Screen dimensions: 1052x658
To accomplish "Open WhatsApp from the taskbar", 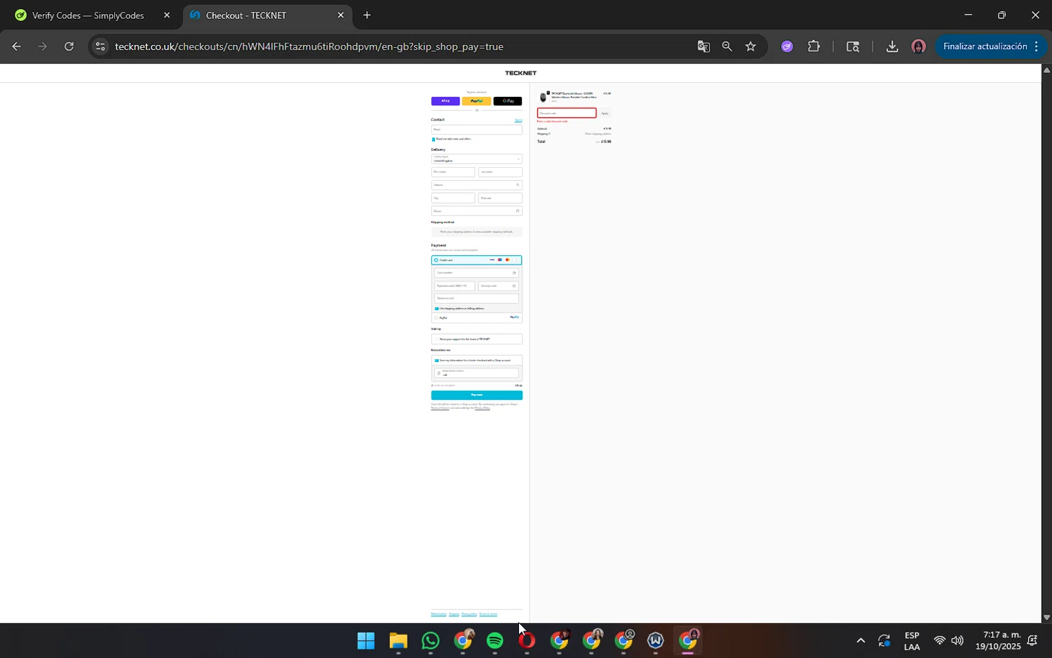I will tap(431, 641).
